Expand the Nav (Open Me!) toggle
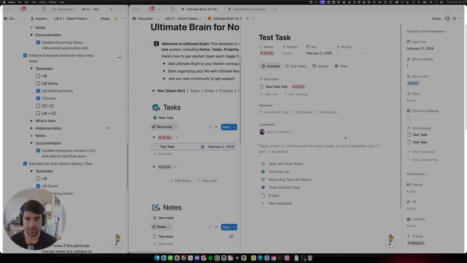Image resolution: width=467 pixels, height=263 pixels. click(154, 91)
